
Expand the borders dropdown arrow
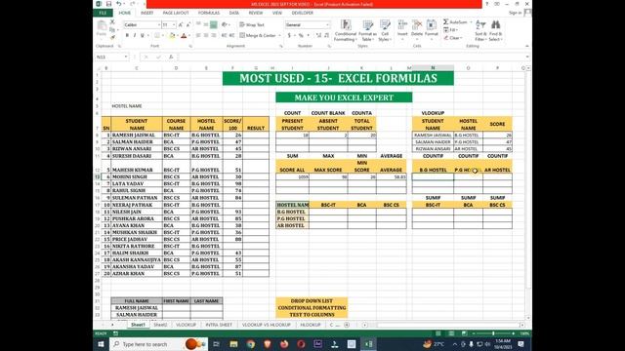[x=163, y=35]
